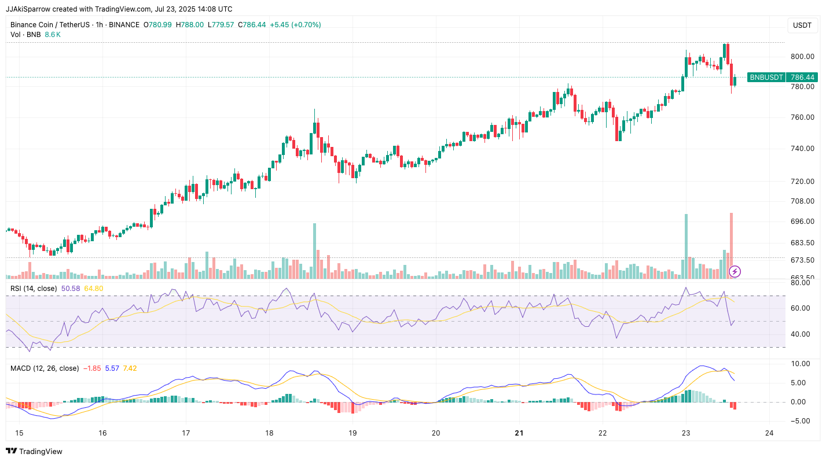Click the green BNBUSDT symbol tag
The height and width of the screenshot is (461, 826).
point(766,77)
